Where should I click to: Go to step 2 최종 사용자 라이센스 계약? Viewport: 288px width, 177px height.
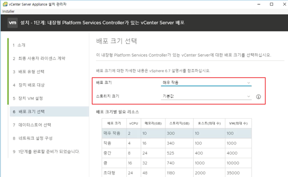pos(39,58)
